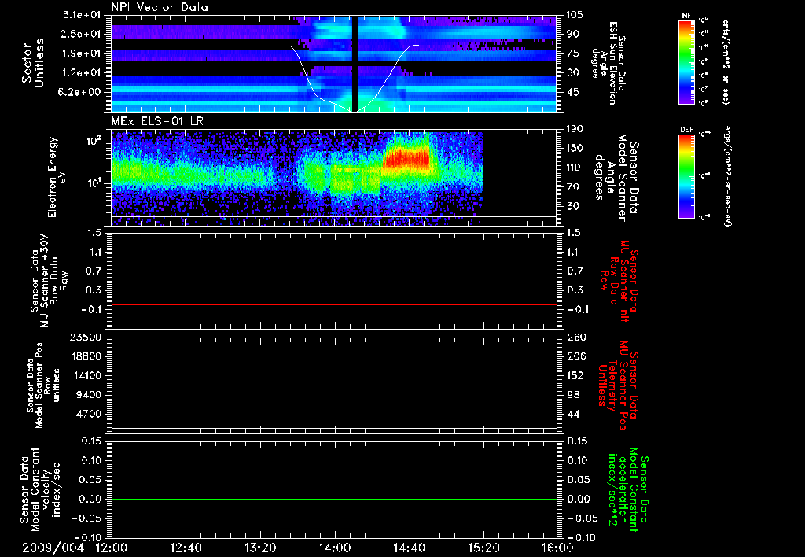Image resolution: width=805 pixels, height=557 pixels.
Task: Click the '23500' scanner position tick label
Action: (86, 337)
